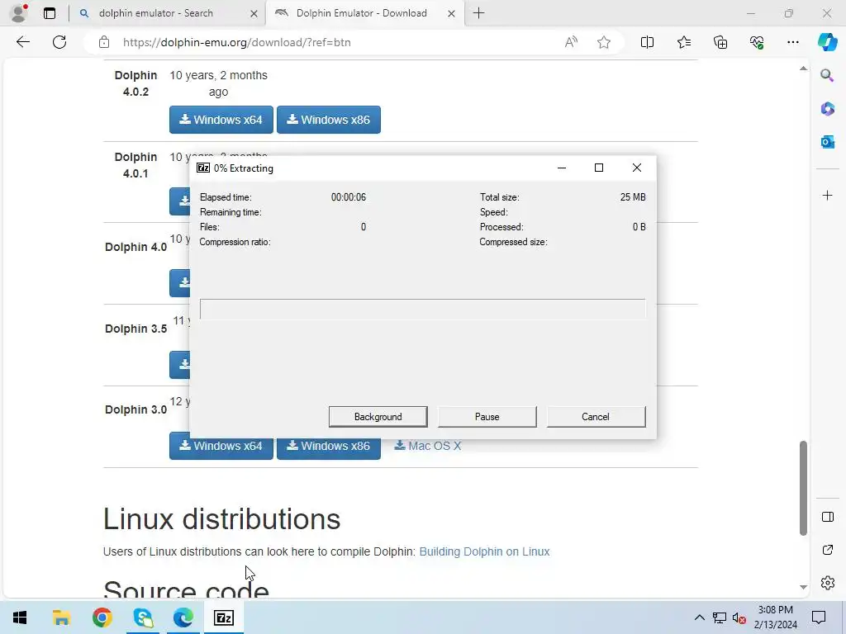This screenshot has height=634, width=846.
Task: Close the 7-Zip Extracting dialog
Action: (x=637, y=168)
